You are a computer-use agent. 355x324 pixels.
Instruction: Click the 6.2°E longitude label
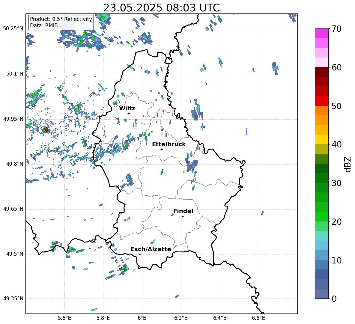(181, 318)
